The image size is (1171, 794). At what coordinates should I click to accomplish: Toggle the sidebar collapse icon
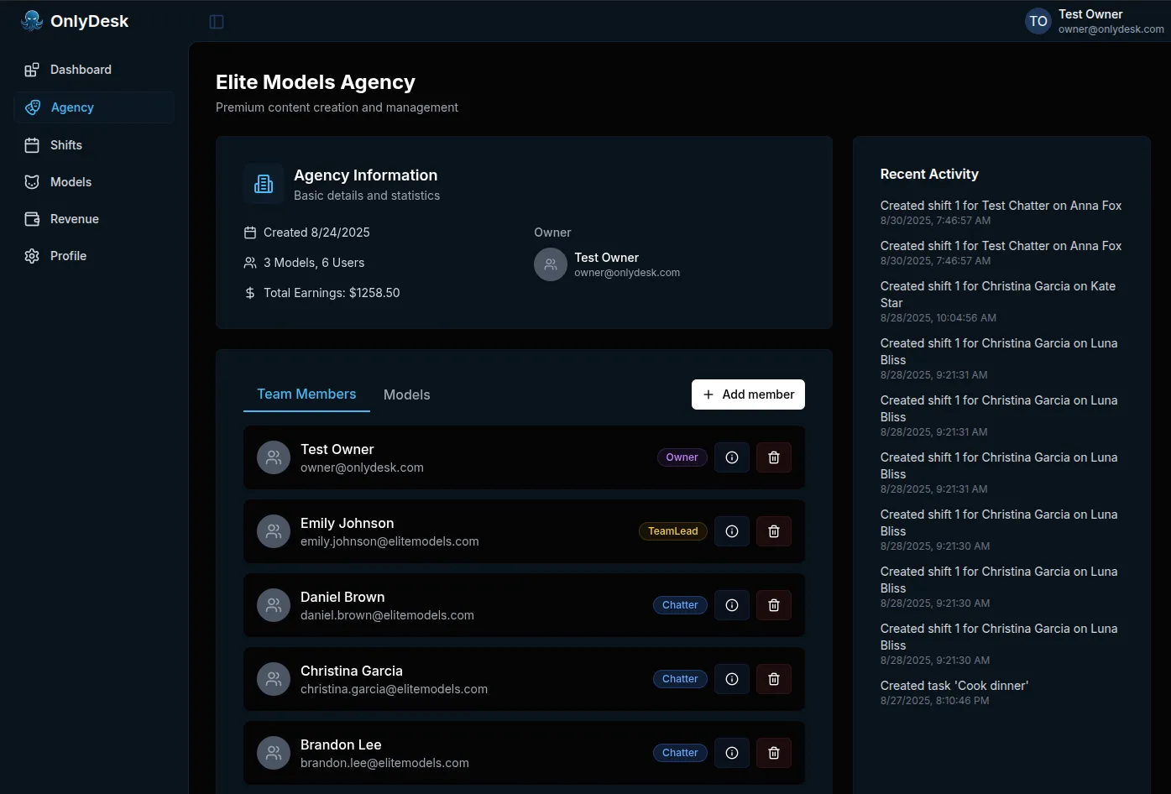[217, 22]
